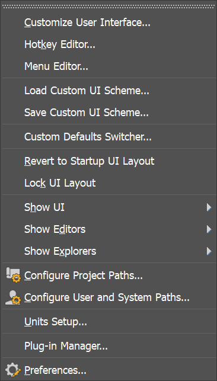Open the Menu Editor entry
Screen dimensions: 217x381
[x=108, y=66]
